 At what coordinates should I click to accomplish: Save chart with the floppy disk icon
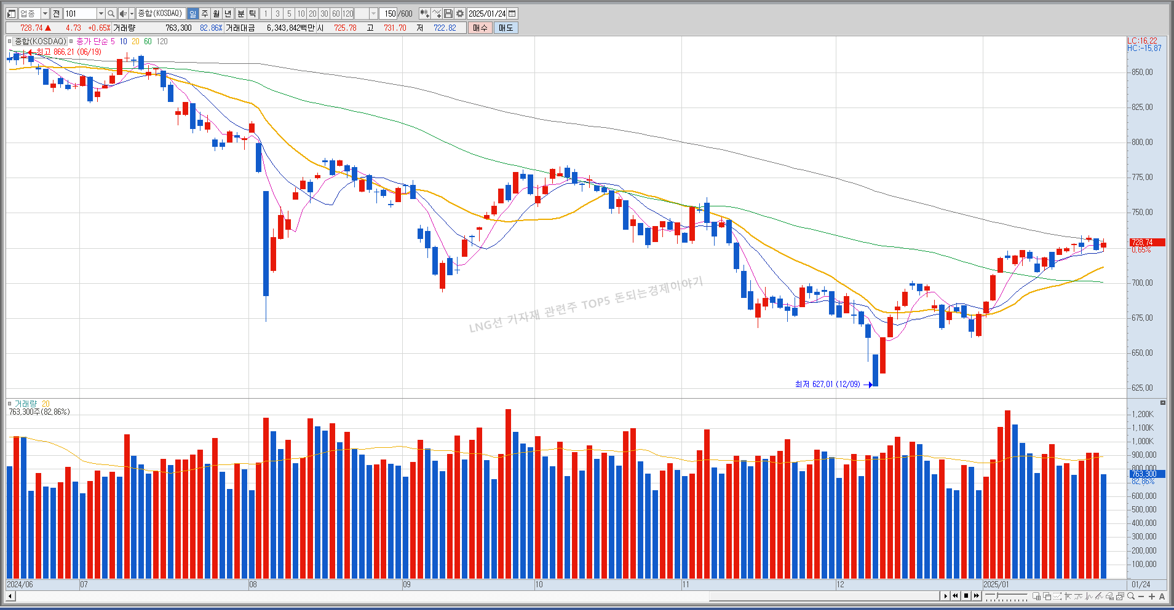coord(448,14)
